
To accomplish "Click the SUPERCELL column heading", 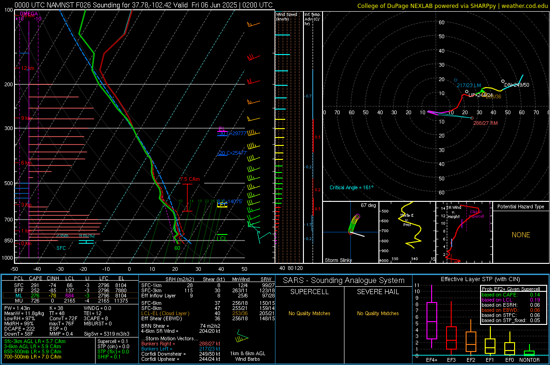I will point(309,292).
